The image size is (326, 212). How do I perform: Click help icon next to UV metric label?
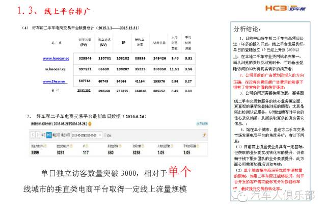(x=71, y=146)
